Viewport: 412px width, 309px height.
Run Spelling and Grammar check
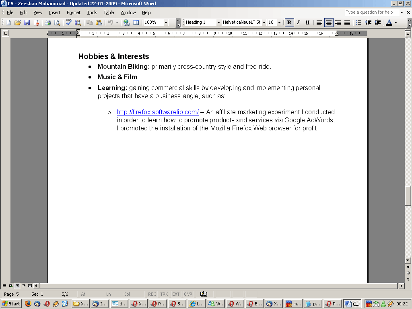point(68,23)
